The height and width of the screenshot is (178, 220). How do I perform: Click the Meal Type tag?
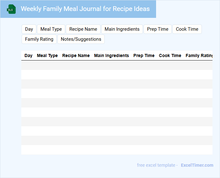(x=51, y=29)
